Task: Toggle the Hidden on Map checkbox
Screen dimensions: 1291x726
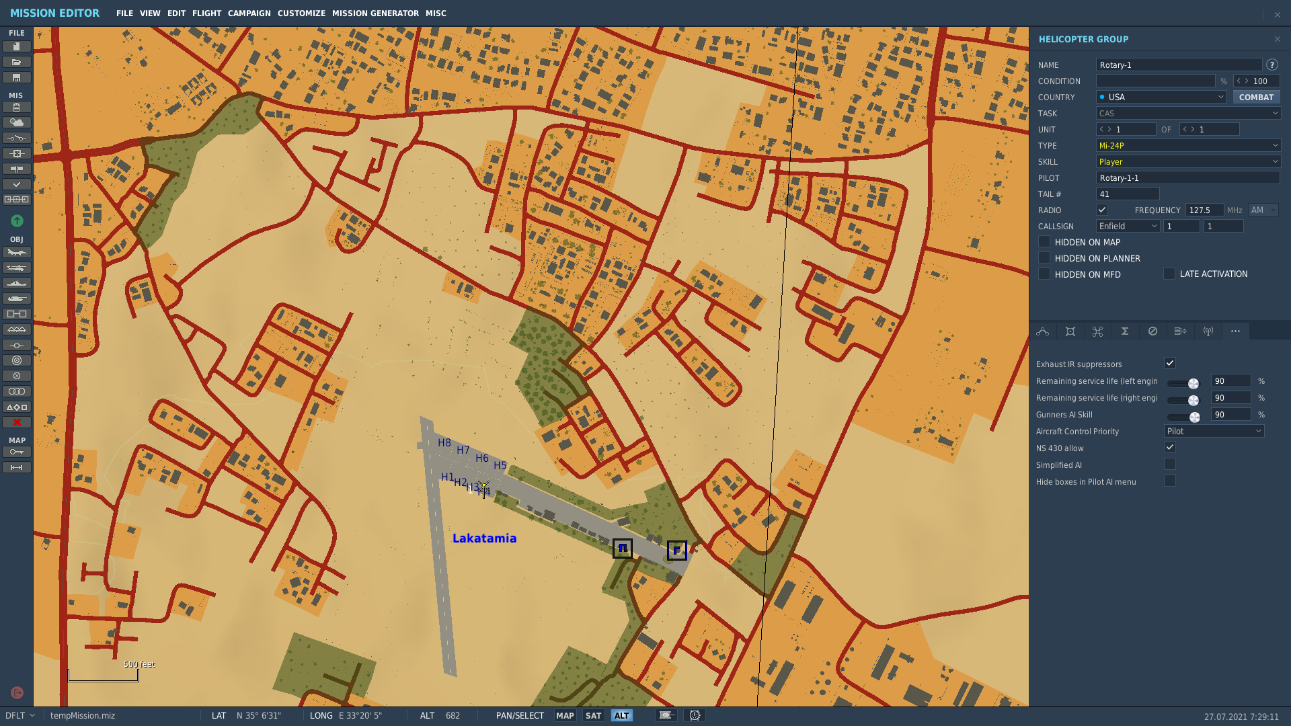Action: click(1044, 241)
